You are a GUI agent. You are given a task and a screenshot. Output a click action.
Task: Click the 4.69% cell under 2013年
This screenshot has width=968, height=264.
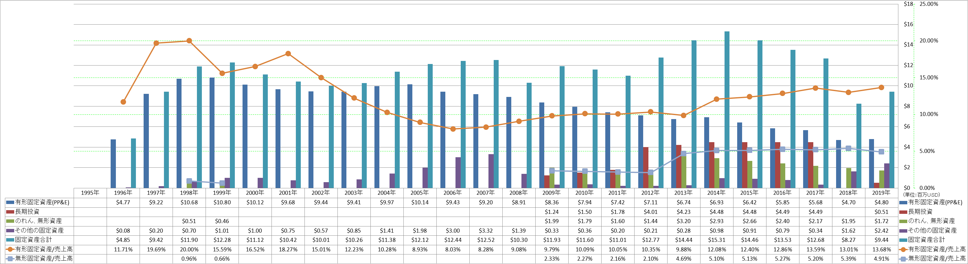click(684, 259)
